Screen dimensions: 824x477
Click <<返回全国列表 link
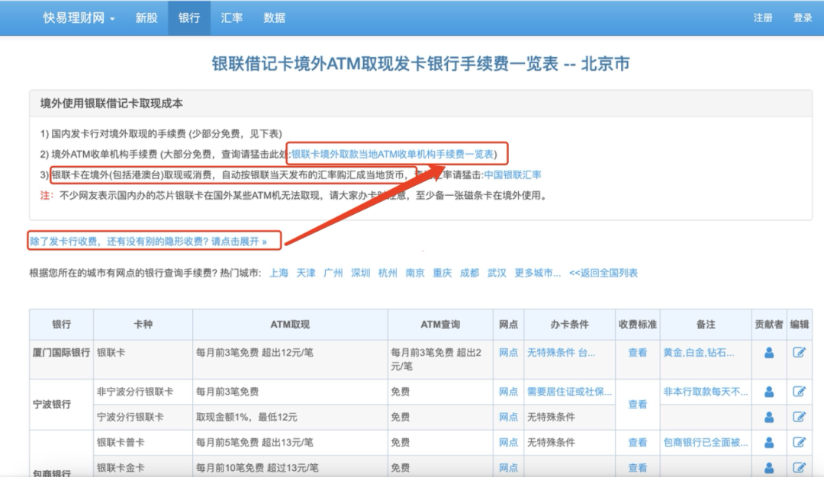[x=604, y=273]
